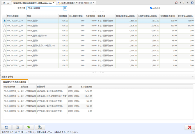Click the POO-1000012_100 row label
195x134 pixels.
[x=15, y=66]
